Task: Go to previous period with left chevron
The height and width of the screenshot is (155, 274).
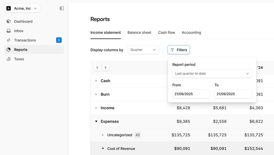Action: [x=97, y=67]
